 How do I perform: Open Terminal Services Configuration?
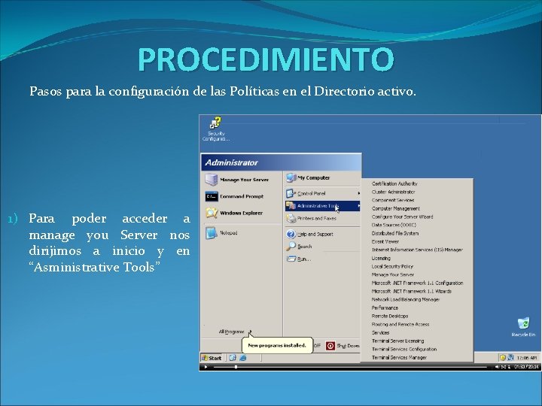404,350
